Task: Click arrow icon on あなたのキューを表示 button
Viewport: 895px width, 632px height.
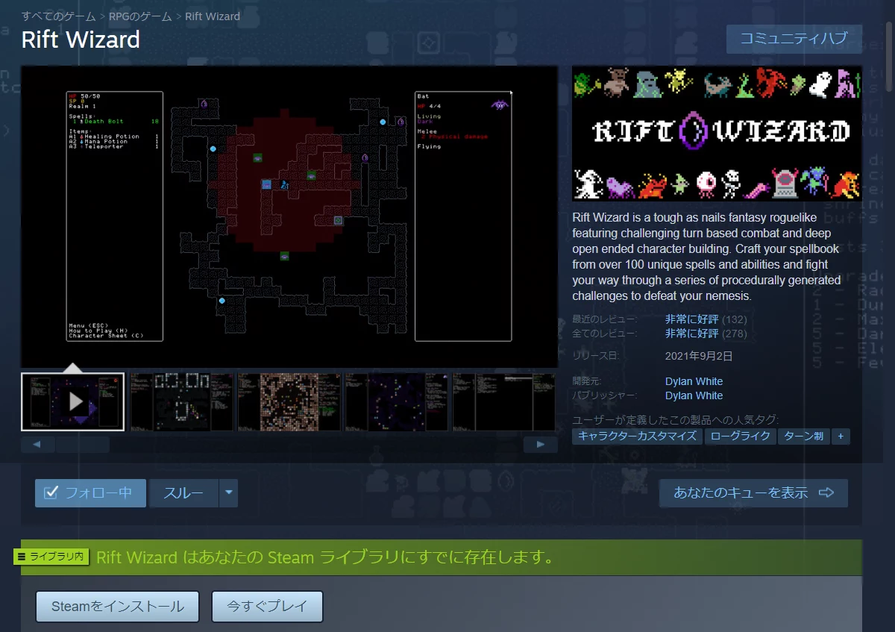Action: coord(826,493)
